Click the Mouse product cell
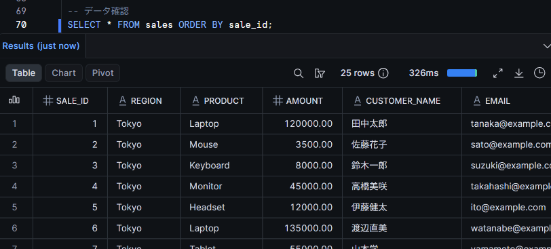551x249 pixels. click(221, 145)
